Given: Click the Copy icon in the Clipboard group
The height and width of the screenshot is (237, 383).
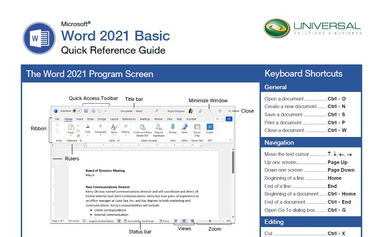Looking at the screenshot, I should point(78,131).
